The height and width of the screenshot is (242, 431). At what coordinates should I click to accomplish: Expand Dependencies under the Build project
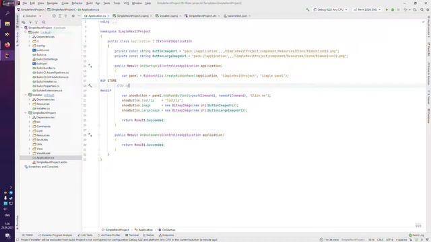(x=30, y=37)
